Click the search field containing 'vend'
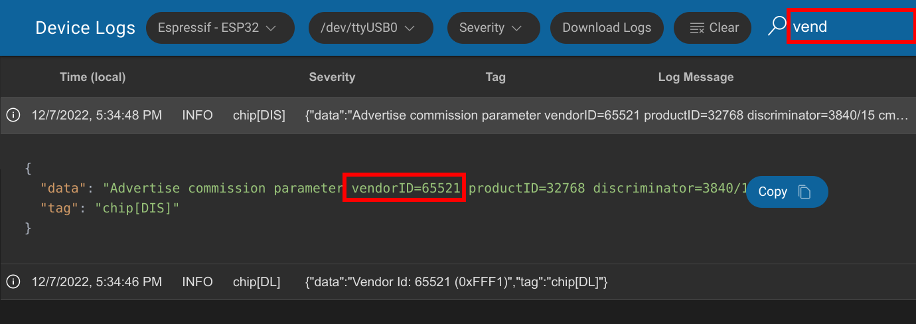This screenshot has width=916, height=324. click(x=850, y=27)
